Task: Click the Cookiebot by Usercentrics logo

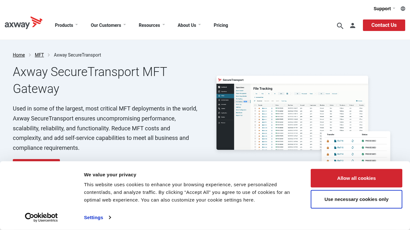Action: pyautogui.click(x=41, y=217)
